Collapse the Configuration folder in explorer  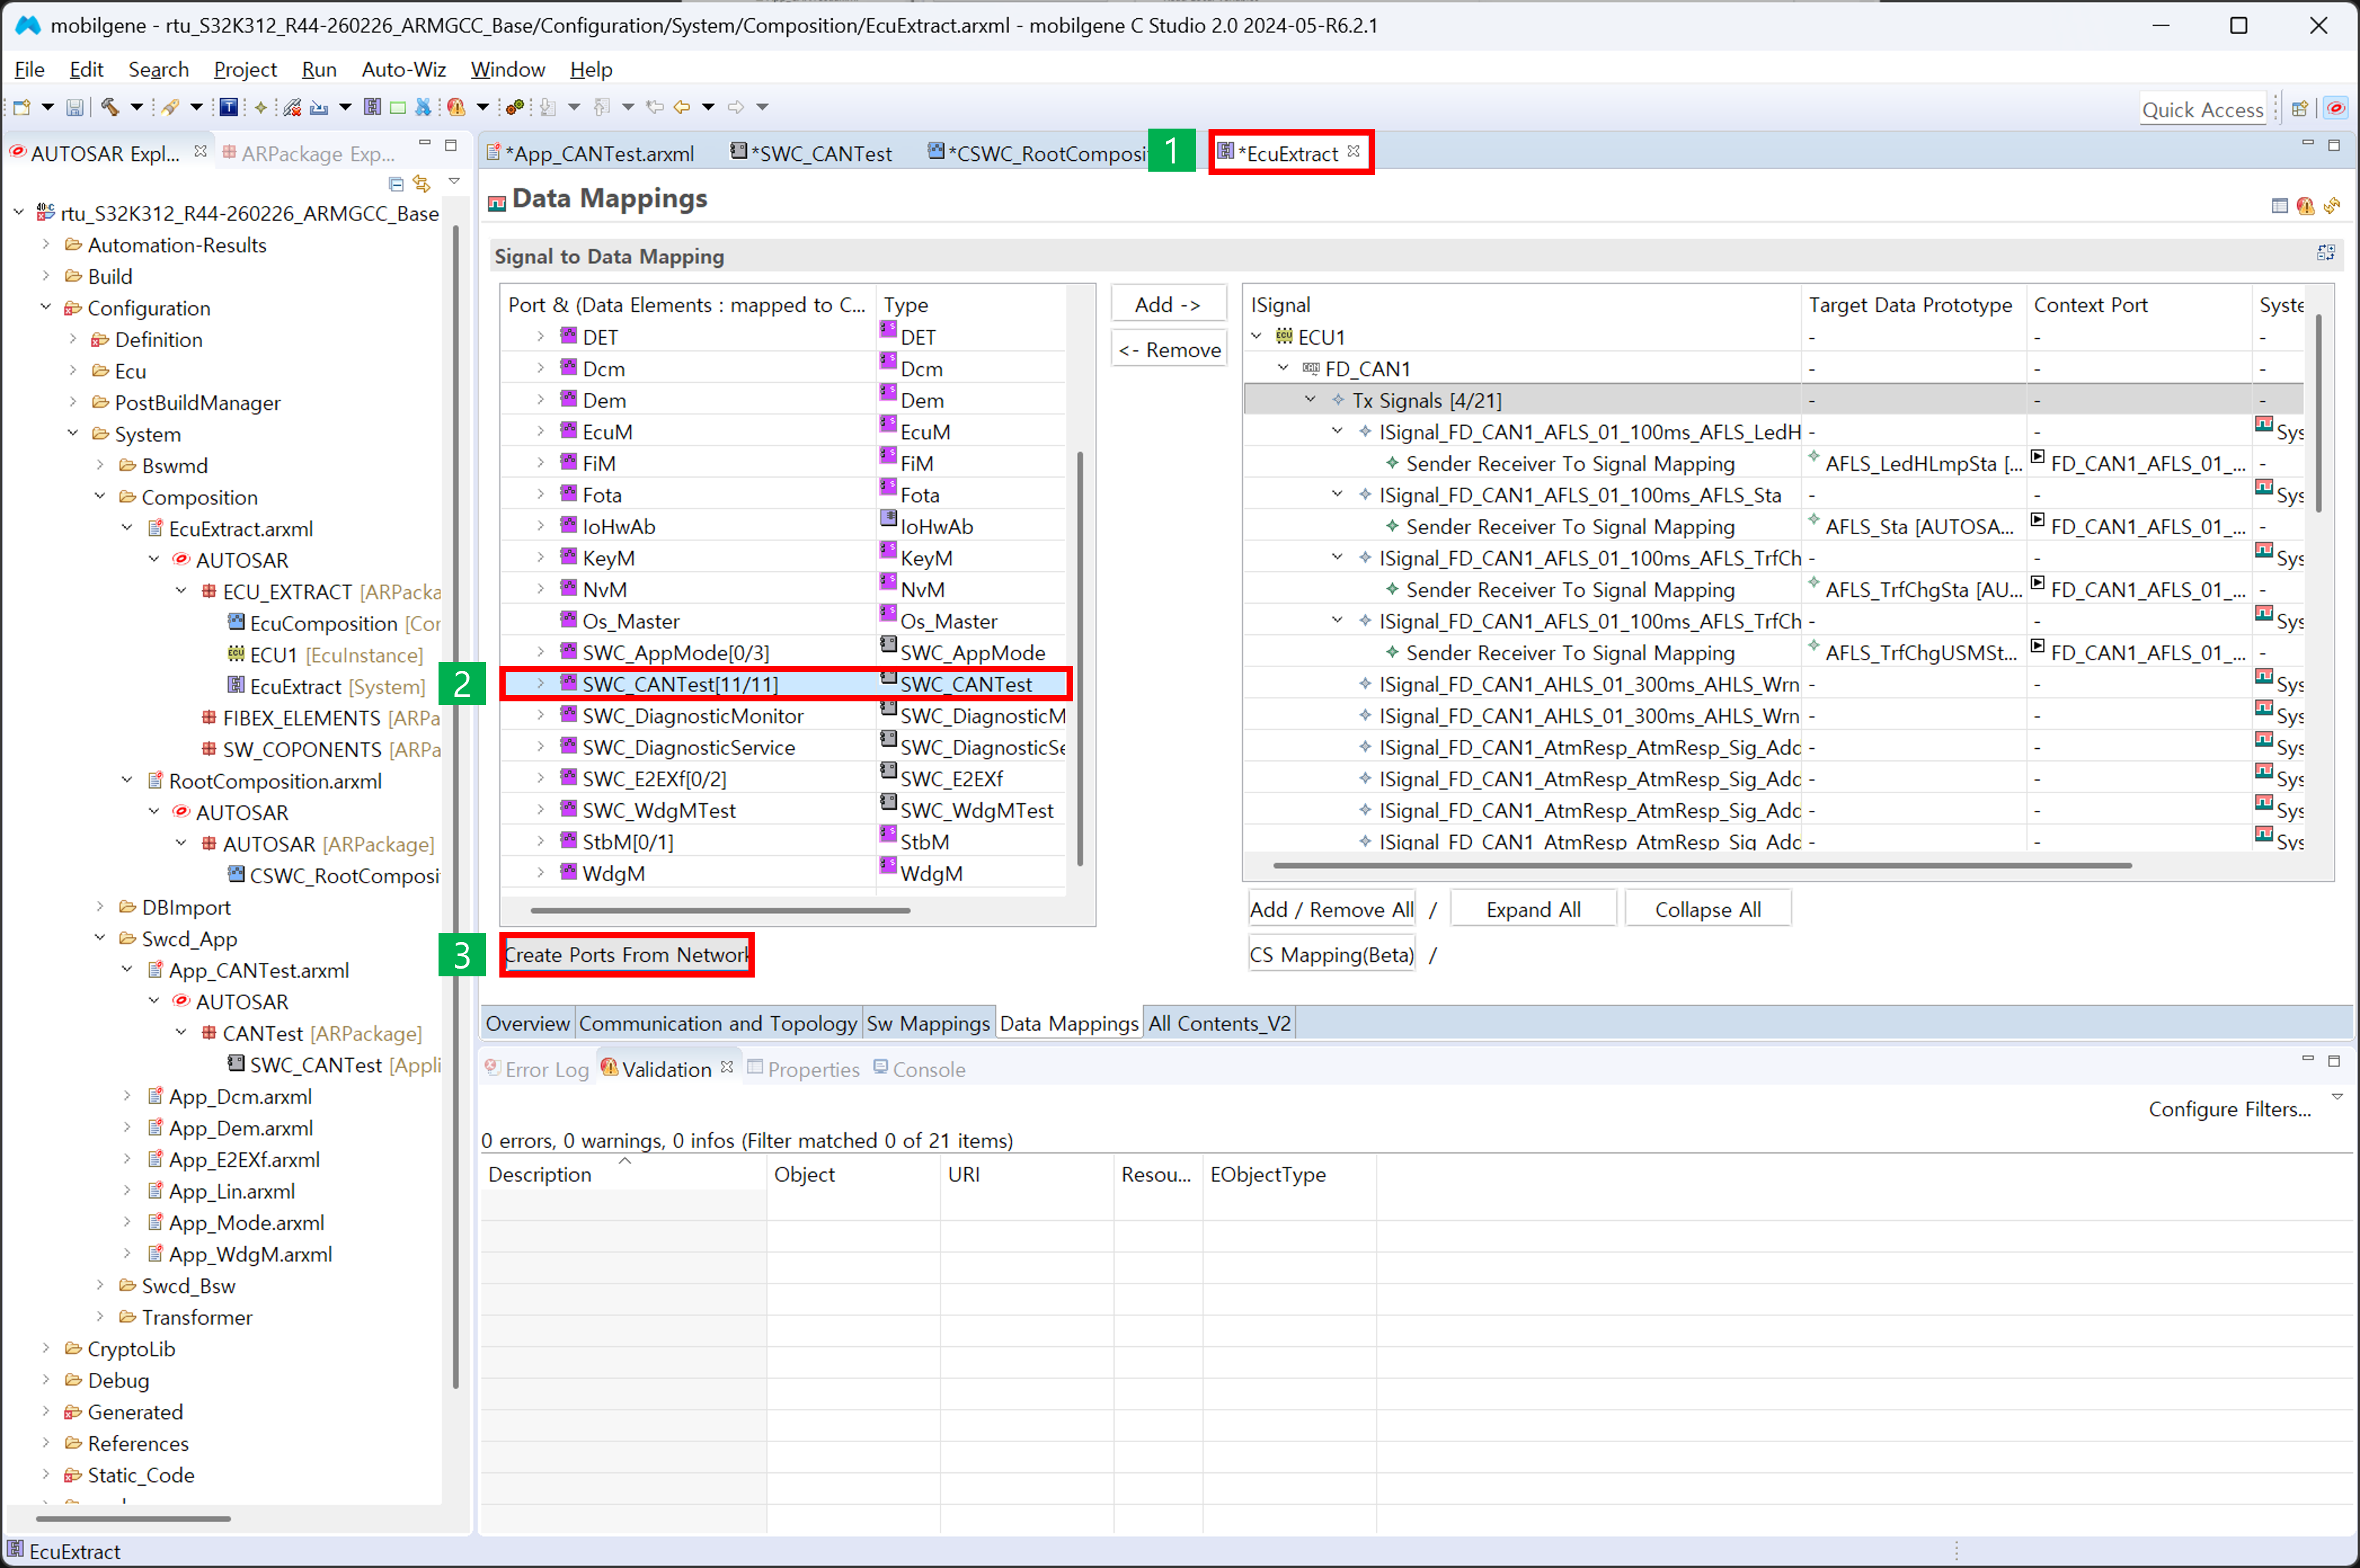coord(46,307)
